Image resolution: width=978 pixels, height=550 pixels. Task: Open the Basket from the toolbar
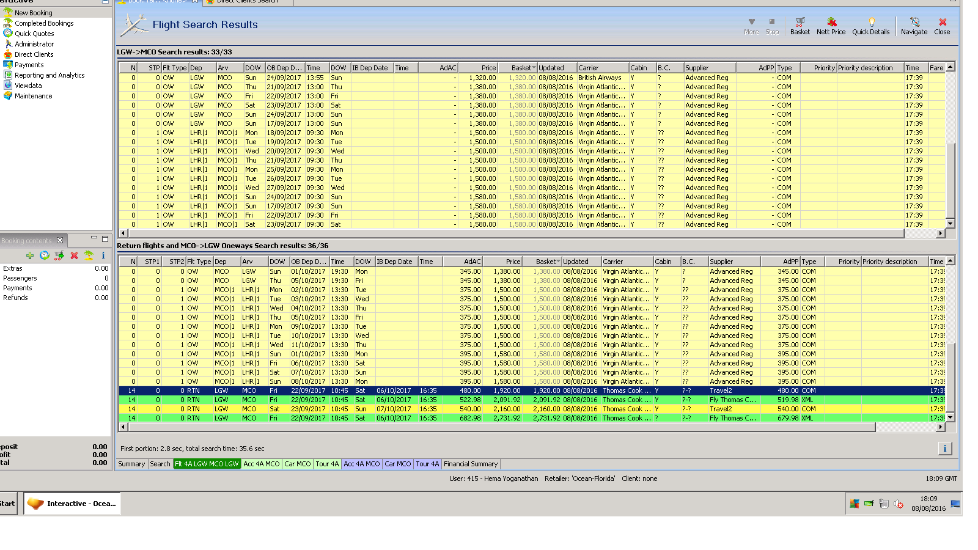[x=800, y=26]
